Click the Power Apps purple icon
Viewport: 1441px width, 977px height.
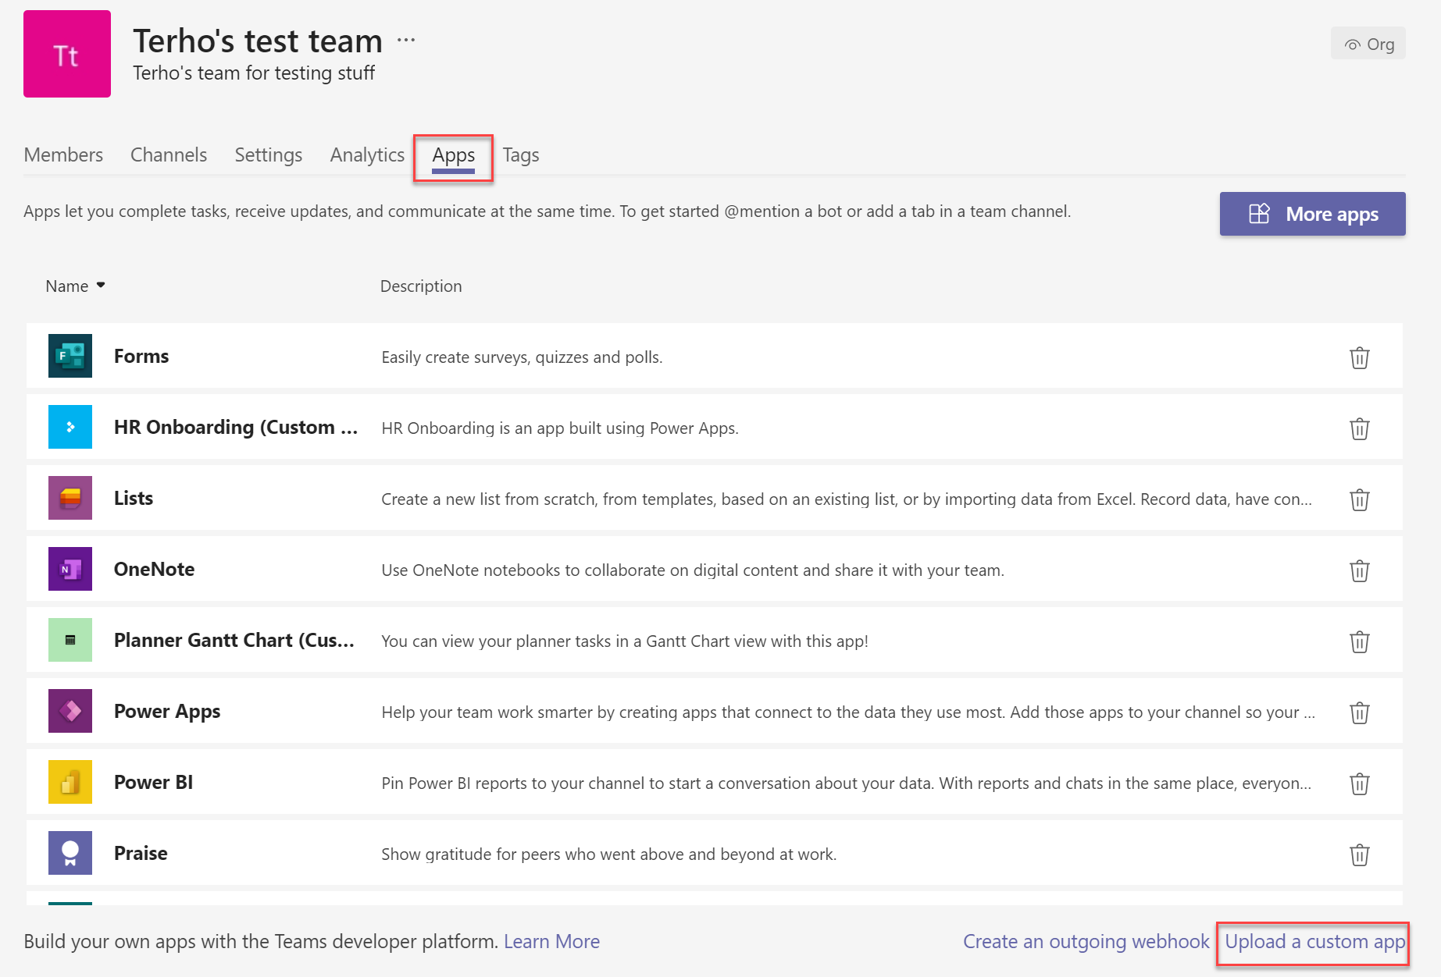pyautogui.click(x=70, y=711)
